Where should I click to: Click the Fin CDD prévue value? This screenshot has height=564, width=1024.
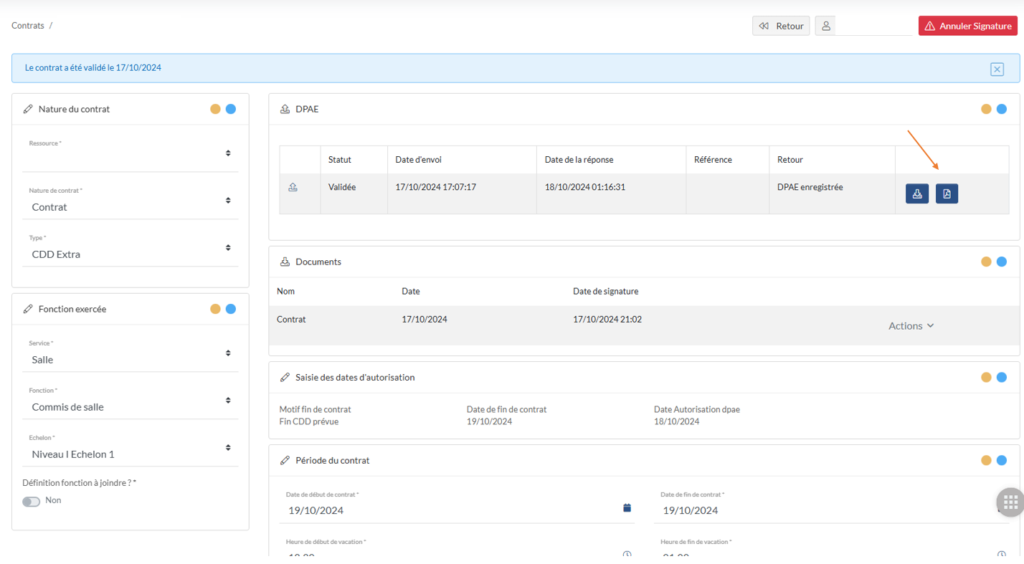coord(309,421)
